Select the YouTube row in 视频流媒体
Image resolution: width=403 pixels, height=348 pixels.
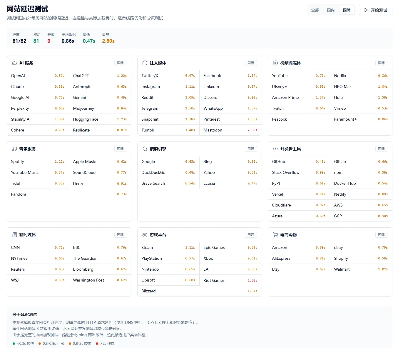(299, 76)
